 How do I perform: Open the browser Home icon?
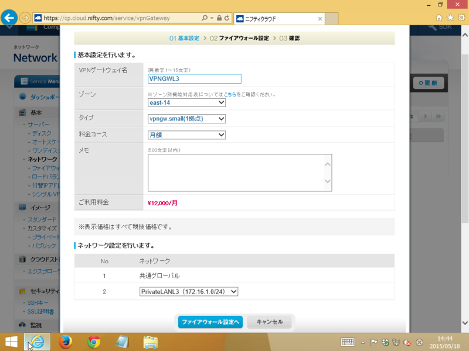coord(439,18)
